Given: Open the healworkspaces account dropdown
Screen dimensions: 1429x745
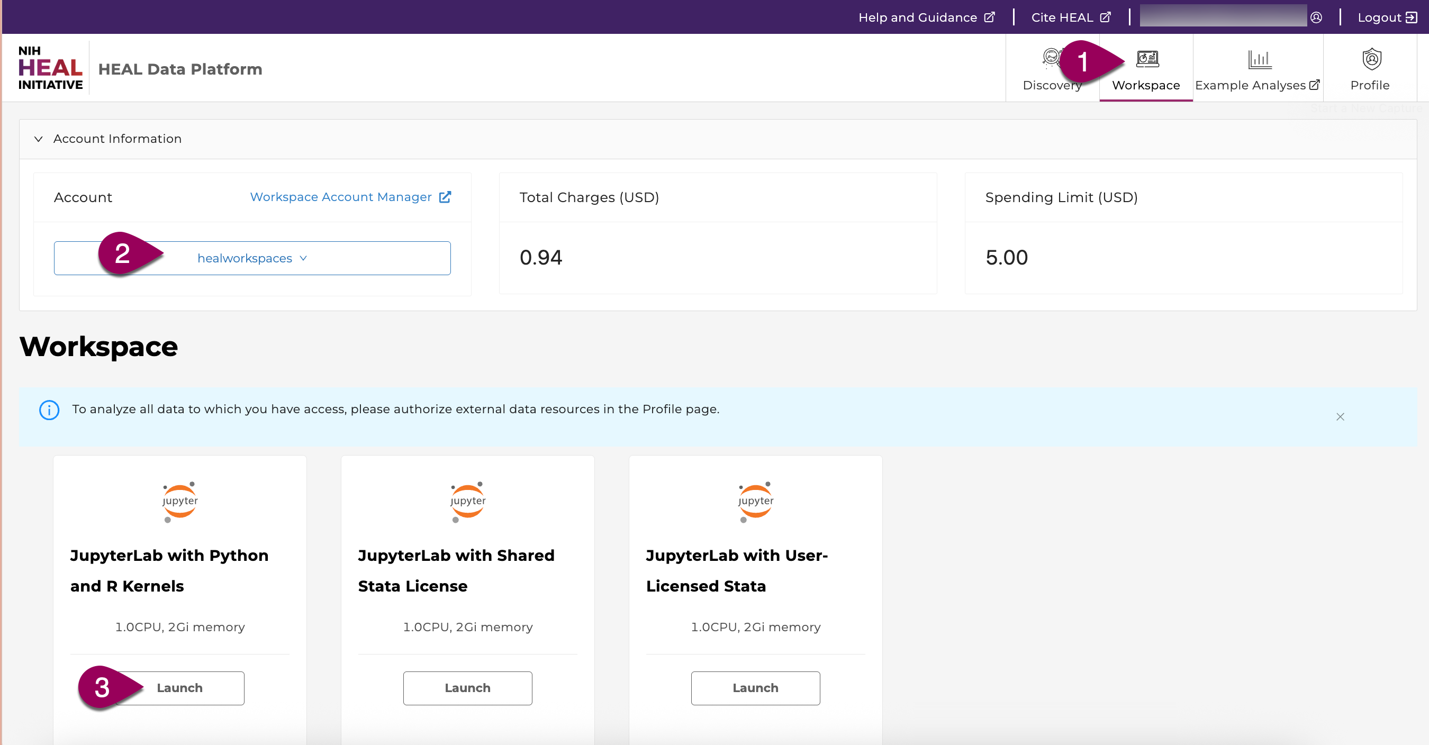Looking at the screenshot, I should (252, 258).
